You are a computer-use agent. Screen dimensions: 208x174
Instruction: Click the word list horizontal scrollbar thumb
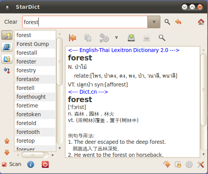pyautogui.click(x=33, y=155)
